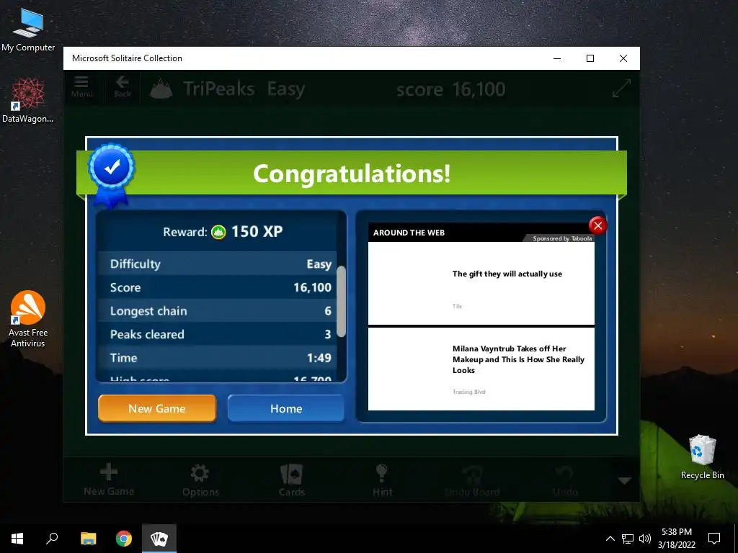Toggle fullscreen with the diagonal arrow icon
This screenshot has width=738, height=553.
tap(621, 89)
